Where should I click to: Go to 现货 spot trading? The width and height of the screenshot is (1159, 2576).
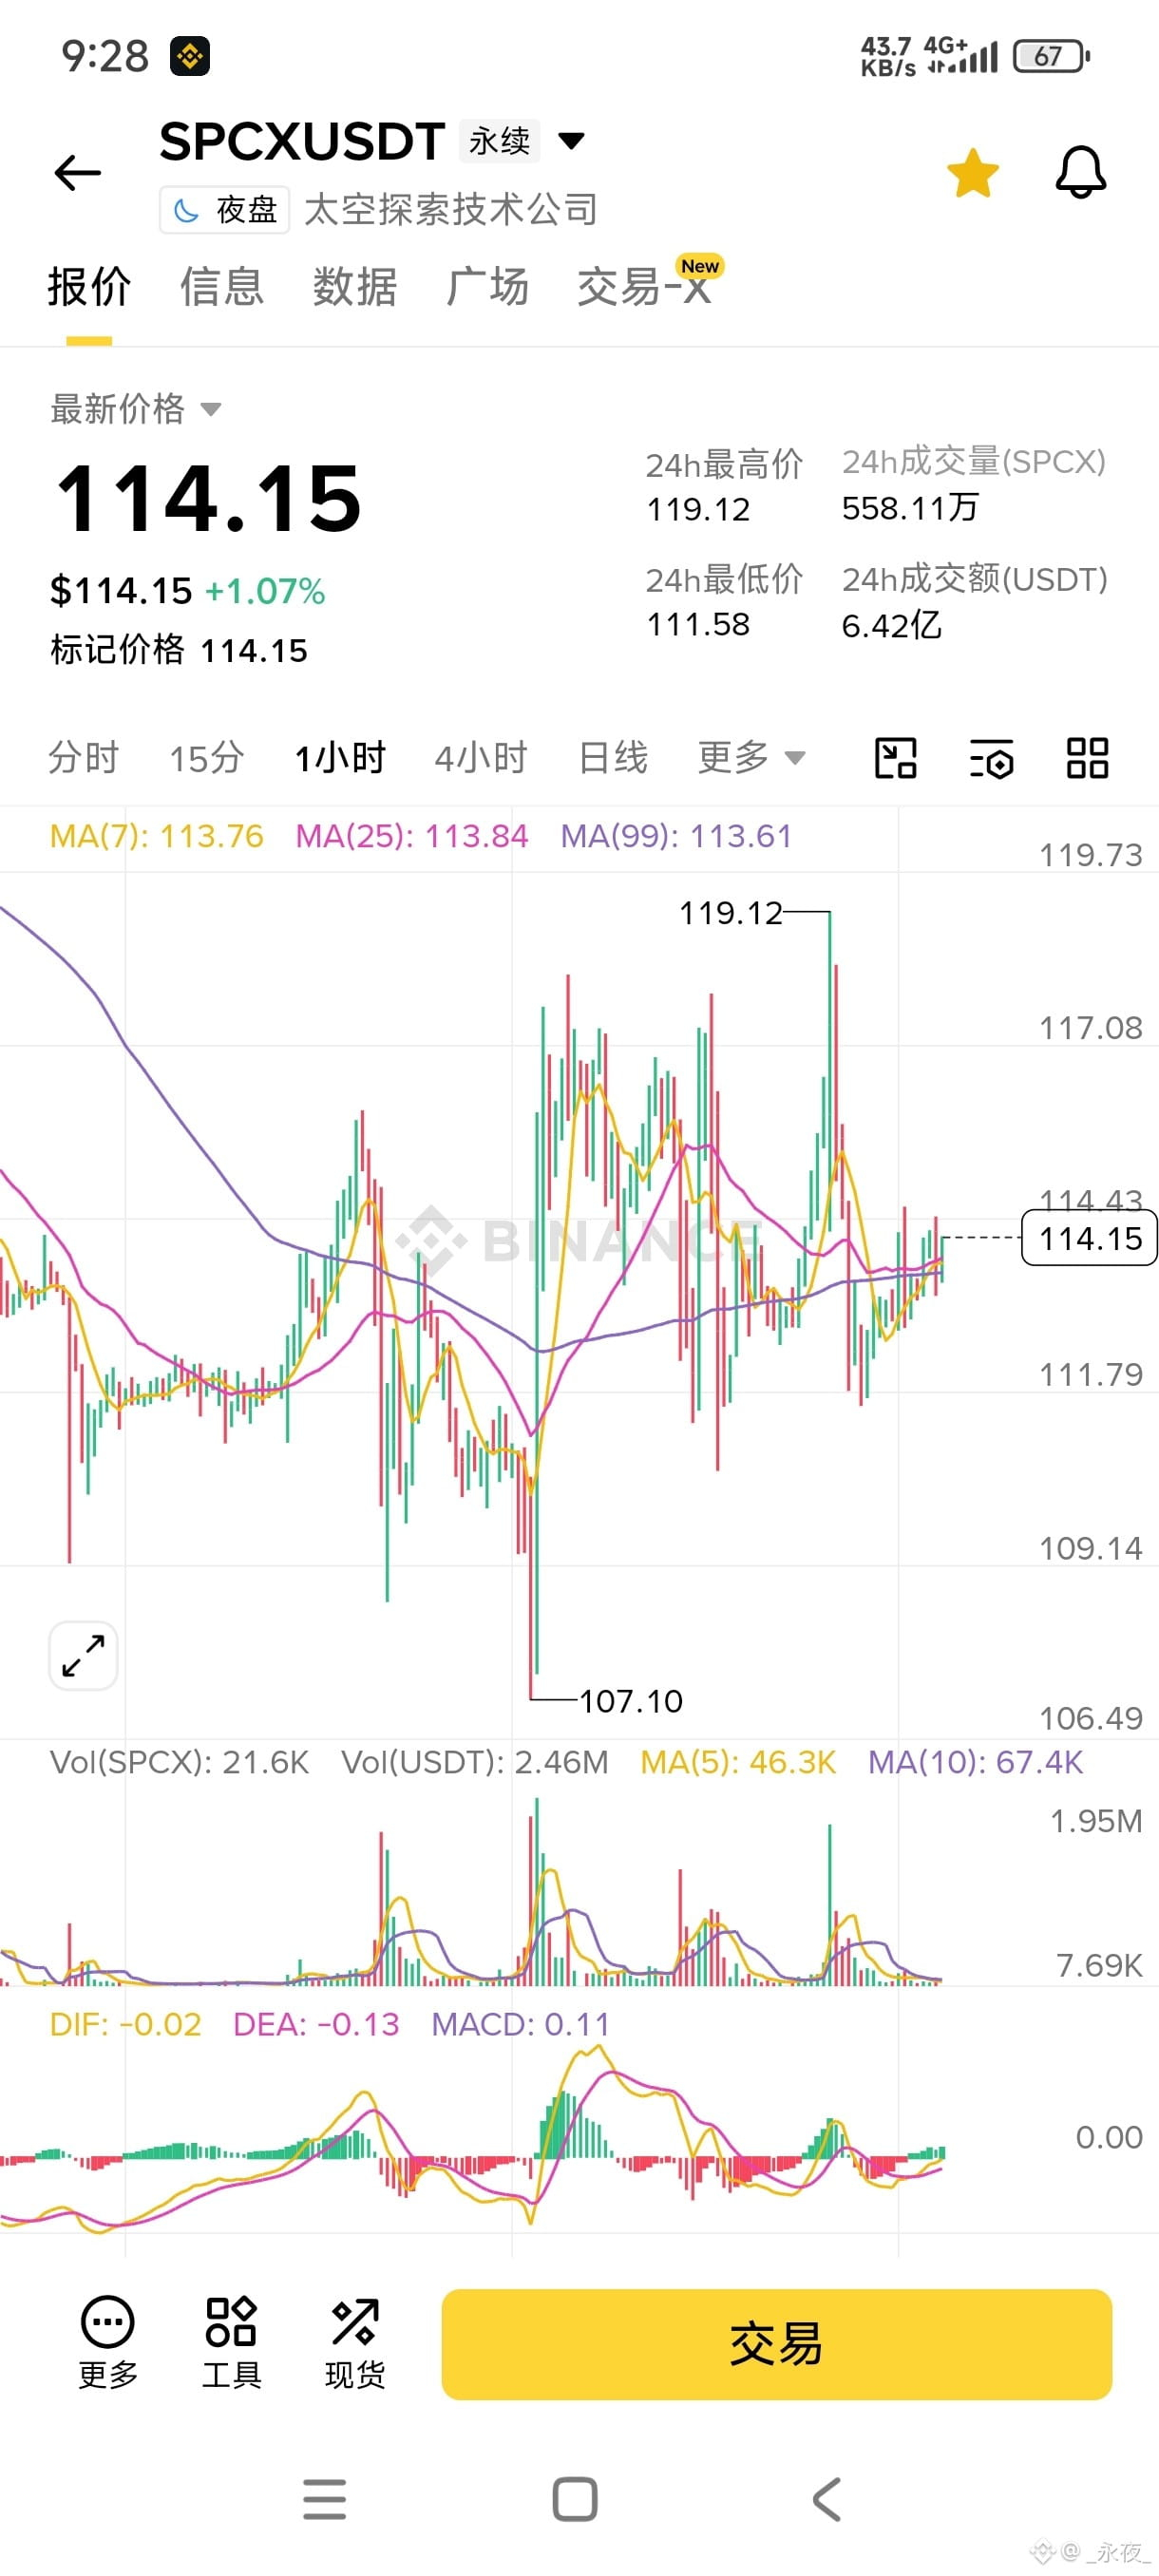click(x=355, y=2342)
